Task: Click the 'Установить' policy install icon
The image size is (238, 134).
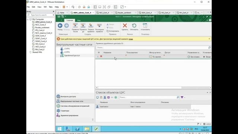Action: (145, 26)
